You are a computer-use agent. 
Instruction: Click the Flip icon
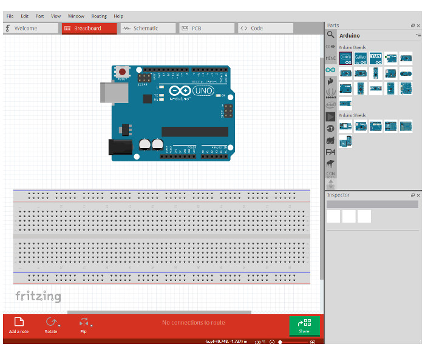pyautogui.click(x=84, y=322)
